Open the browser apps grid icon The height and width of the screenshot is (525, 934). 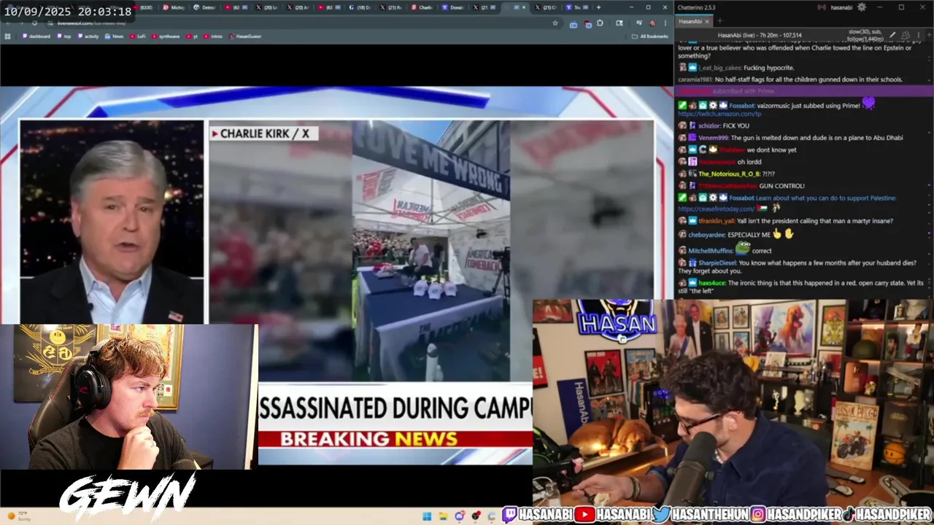click(8, 36)
